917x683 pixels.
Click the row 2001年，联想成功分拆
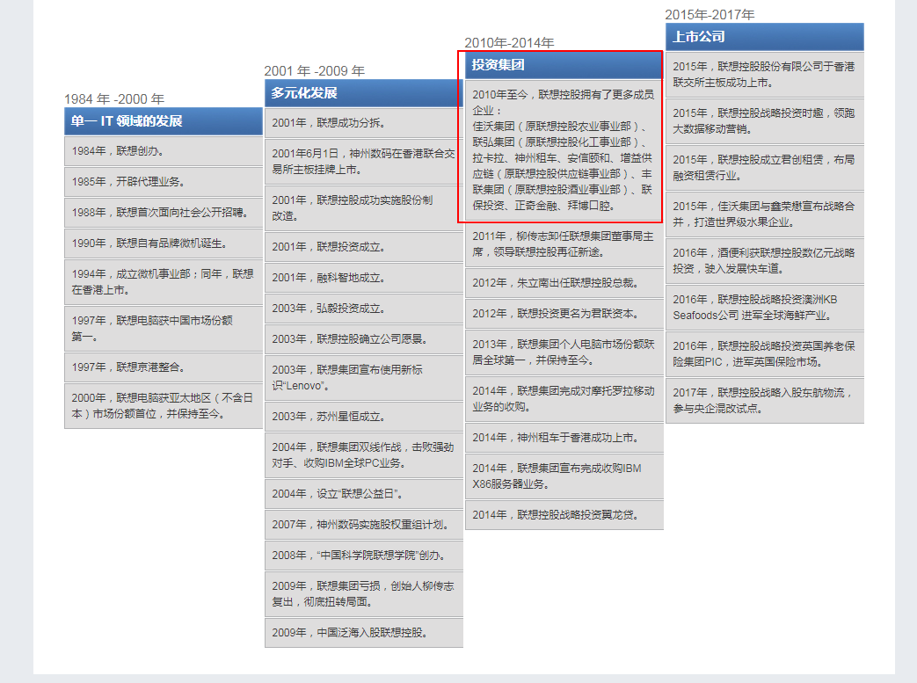[364, 123]
